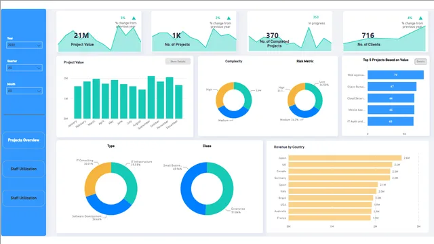Viewport: 434px width, 244px height.
Task: Select the Cloud Secur... project bar
Action: (x=391, y=98)
